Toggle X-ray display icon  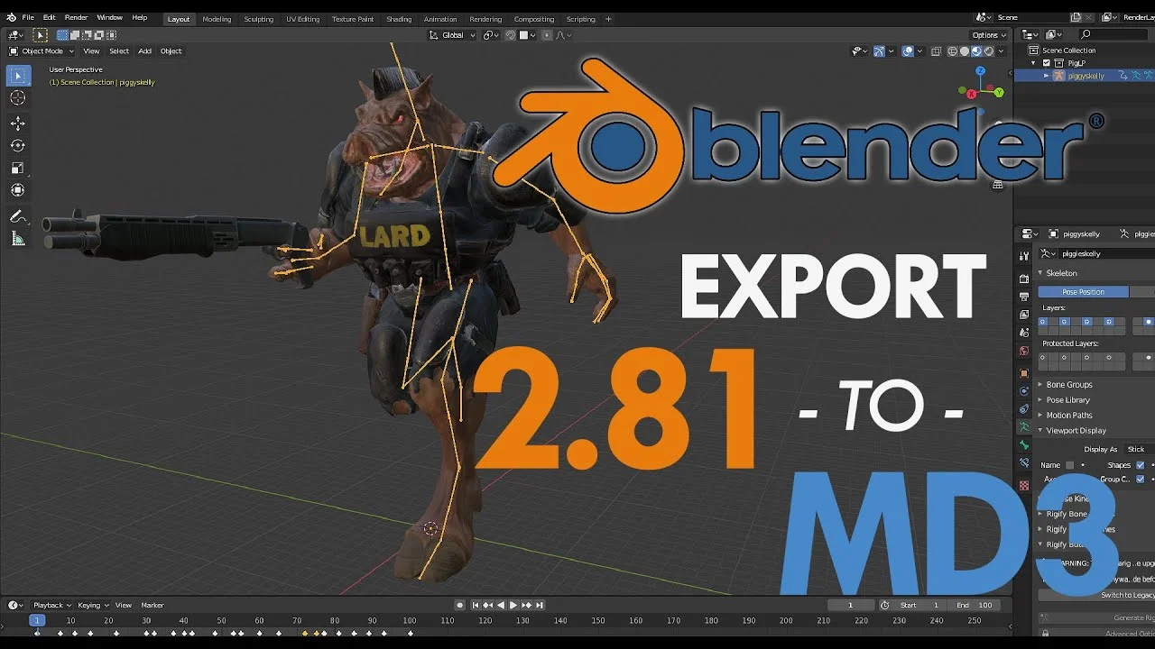[936, 51]
